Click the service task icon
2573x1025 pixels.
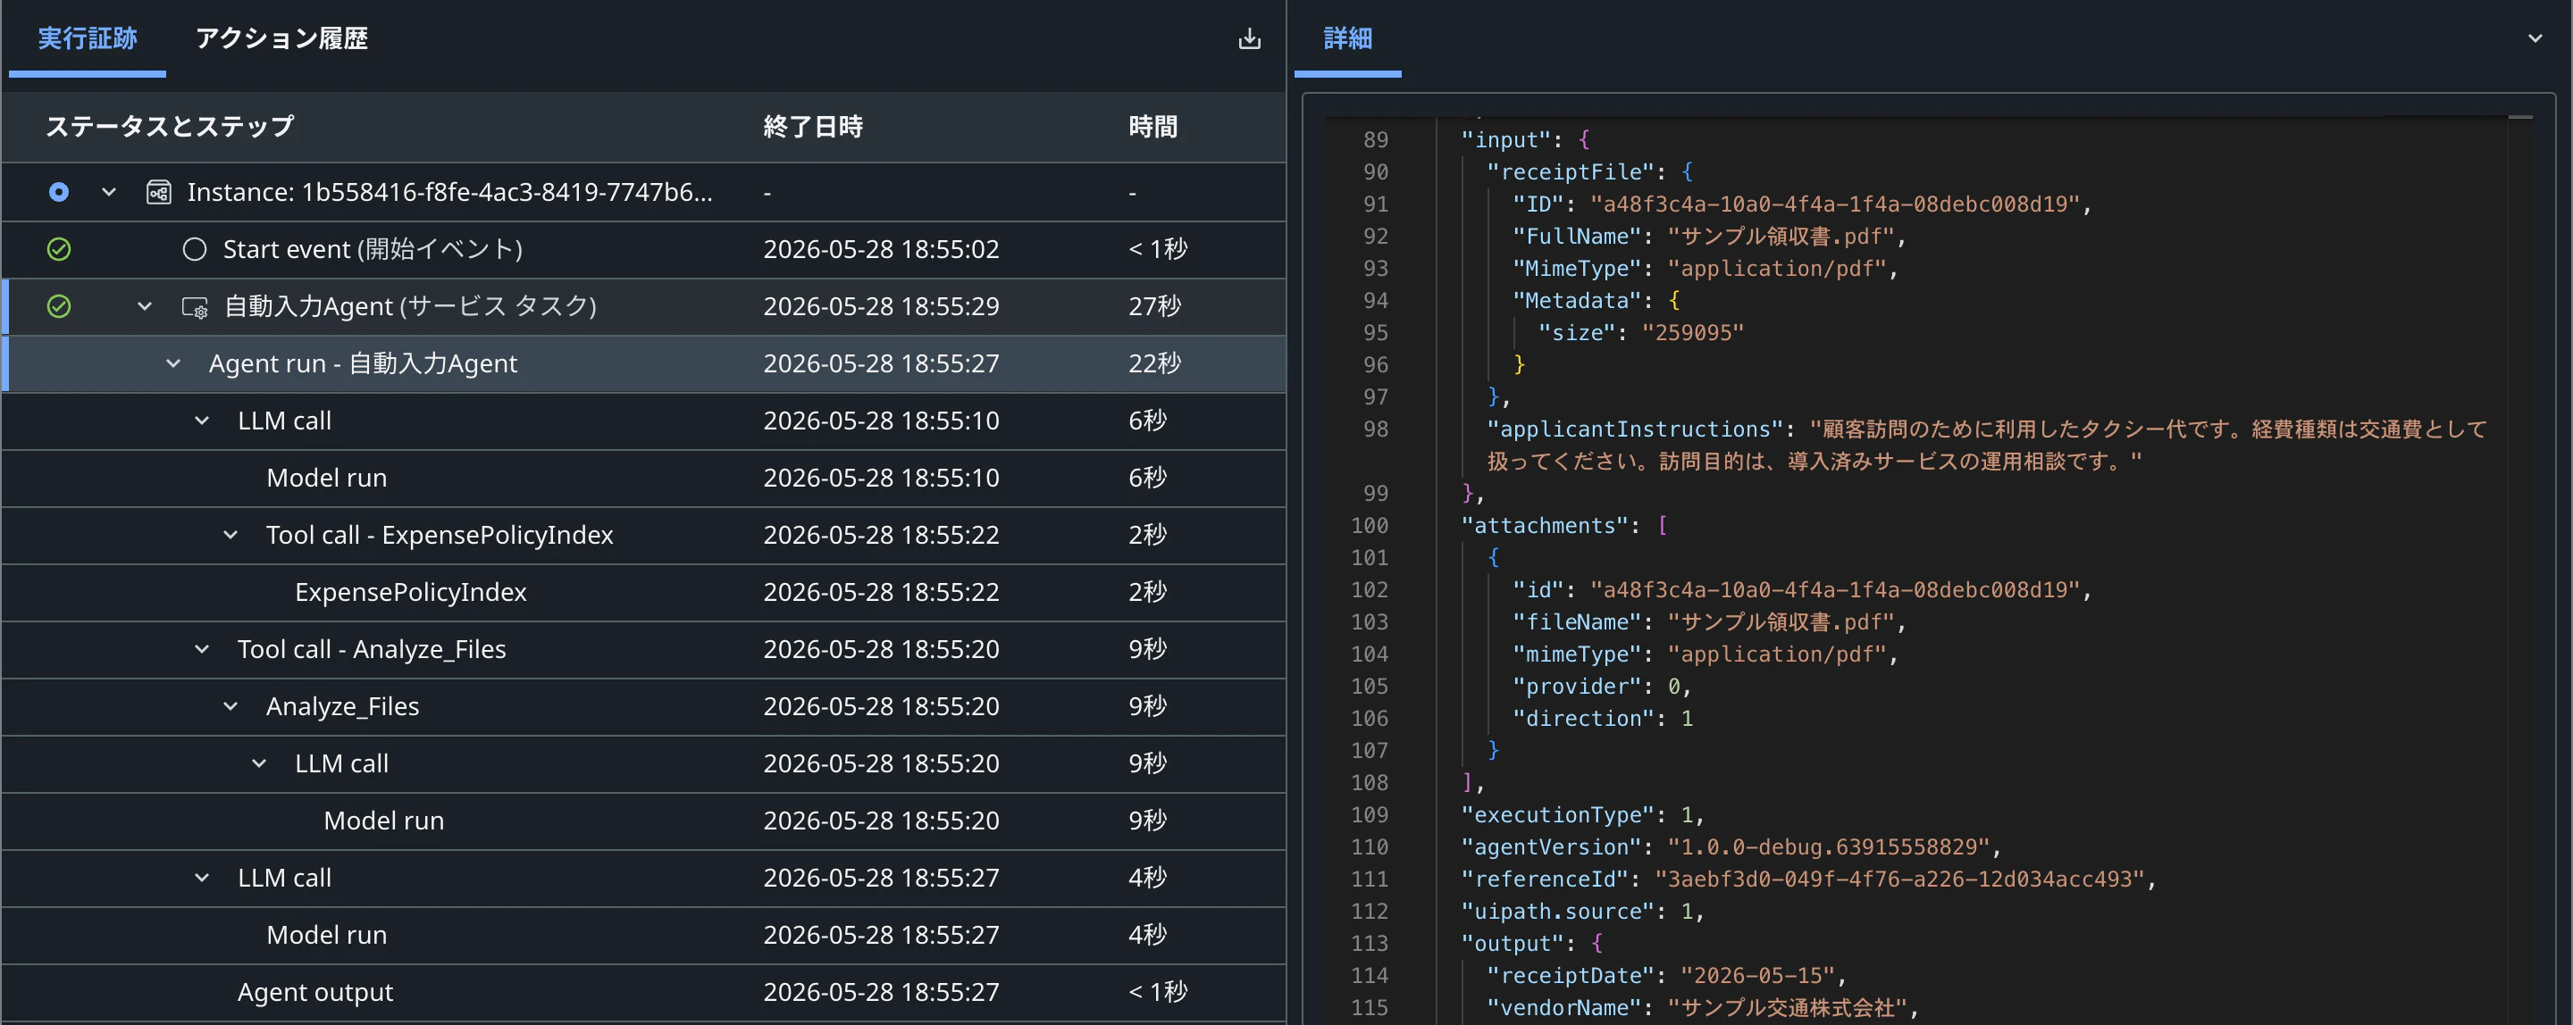click(x=195, y=307)
